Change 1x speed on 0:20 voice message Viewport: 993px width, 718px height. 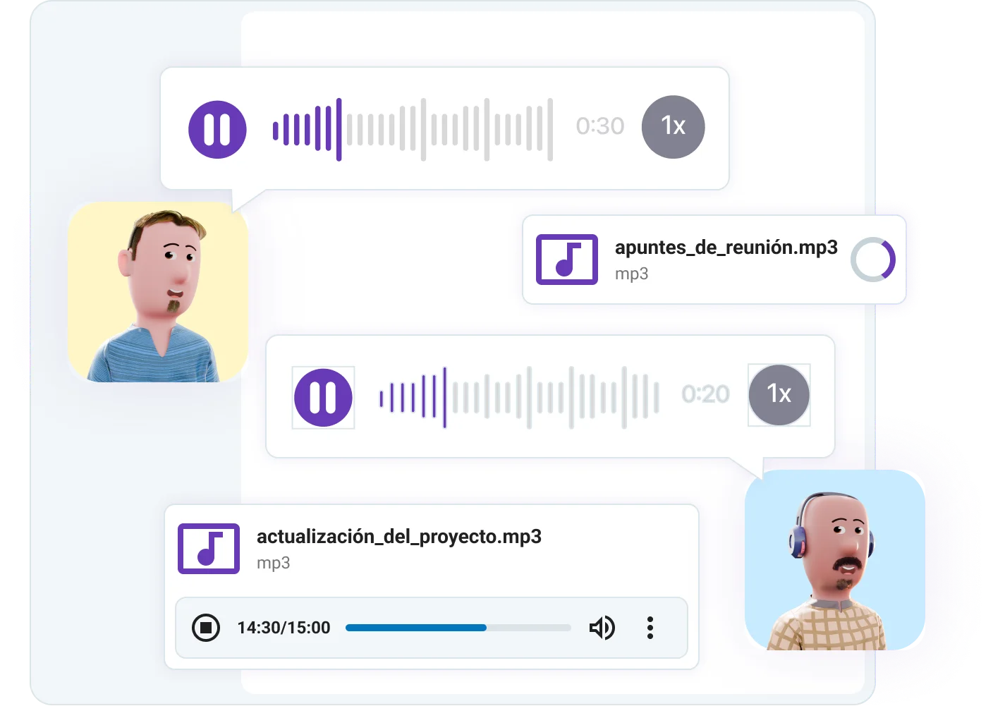(x=779, y=394)
